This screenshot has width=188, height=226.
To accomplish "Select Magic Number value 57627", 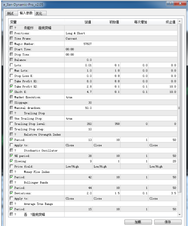I will coord(87,44).
